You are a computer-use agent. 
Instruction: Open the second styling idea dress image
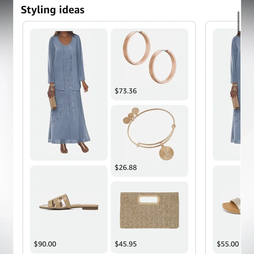[227, 94]
